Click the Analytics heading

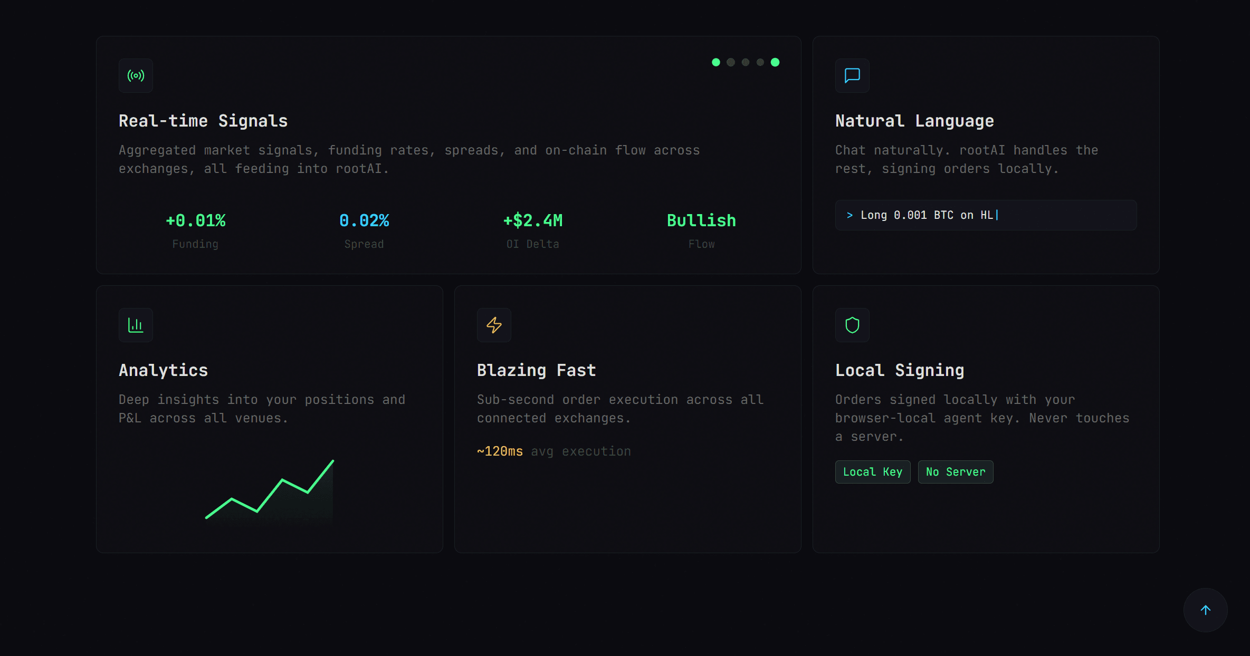tap(163, 370)
